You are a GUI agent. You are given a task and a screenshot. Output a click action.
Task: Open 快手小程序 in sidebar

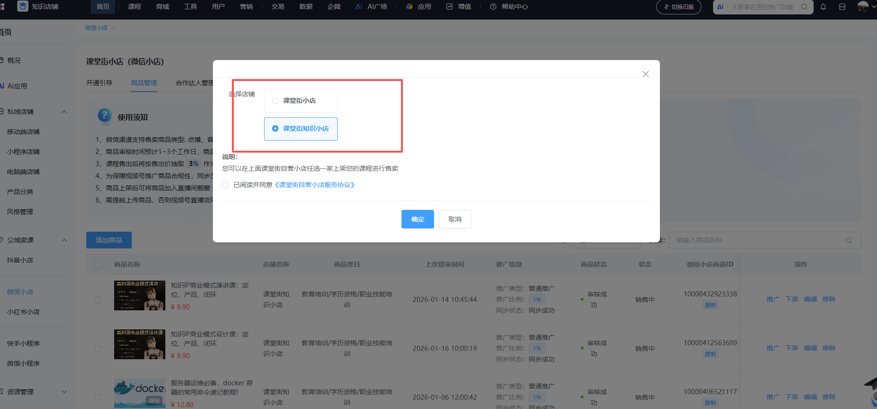click(x=23, y=343)
